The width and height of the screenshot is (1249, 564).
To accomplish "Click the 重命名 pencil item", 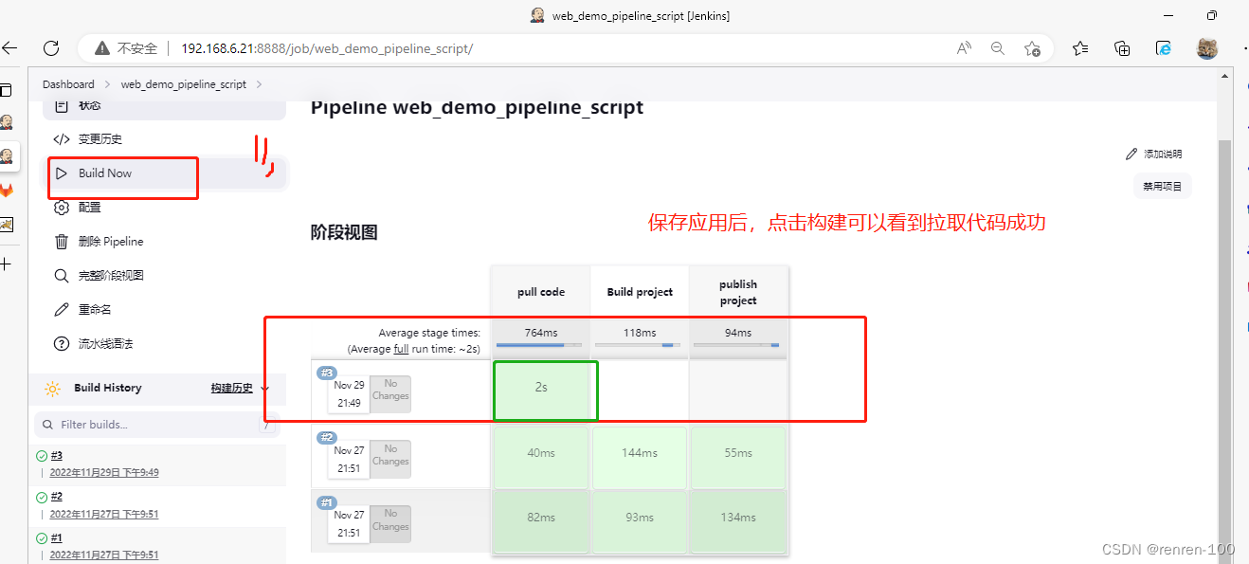I will (82, 310).
